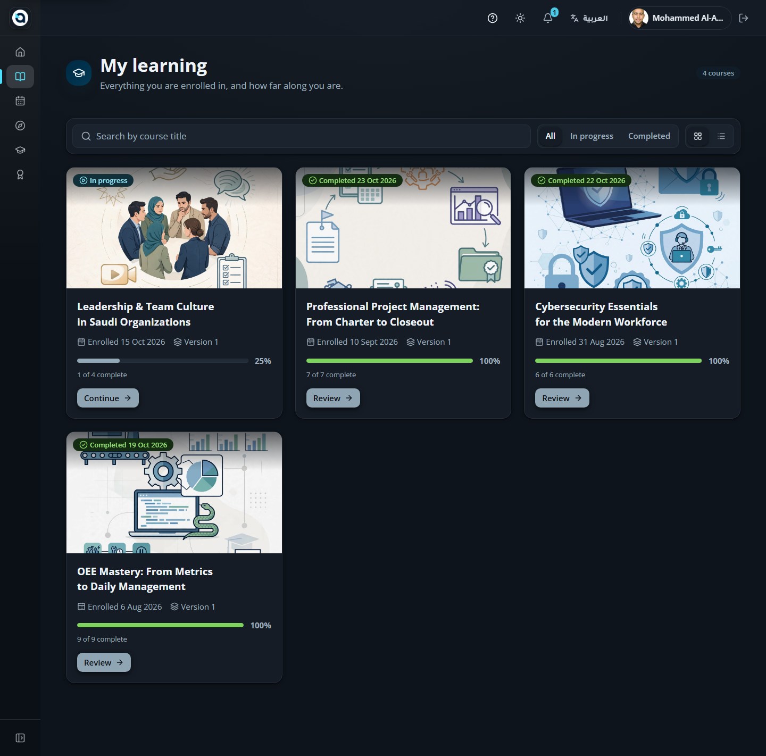Open the help question mark icon

493,18
